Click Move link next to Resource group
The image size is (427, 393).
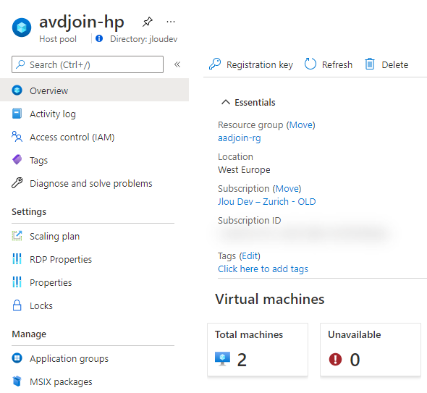click(300, 125)
